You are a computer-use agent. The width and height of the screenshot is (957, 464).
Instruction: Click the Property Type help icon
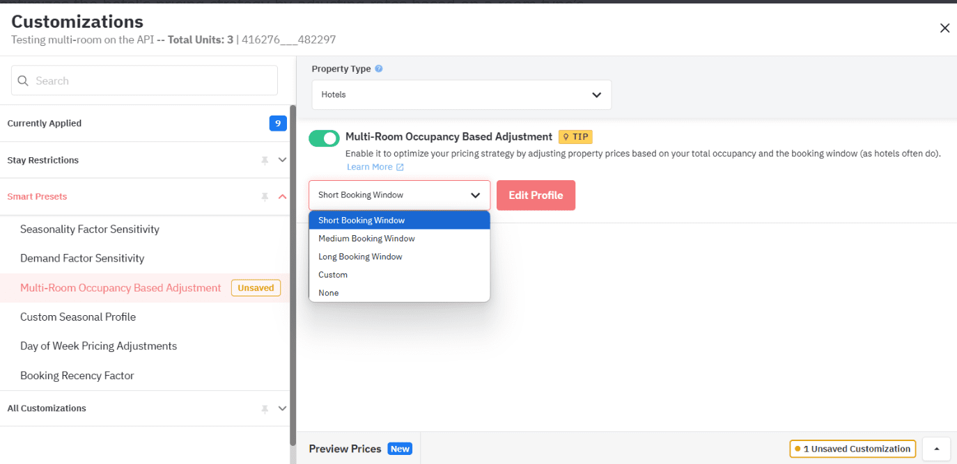(x=378, y=69)
